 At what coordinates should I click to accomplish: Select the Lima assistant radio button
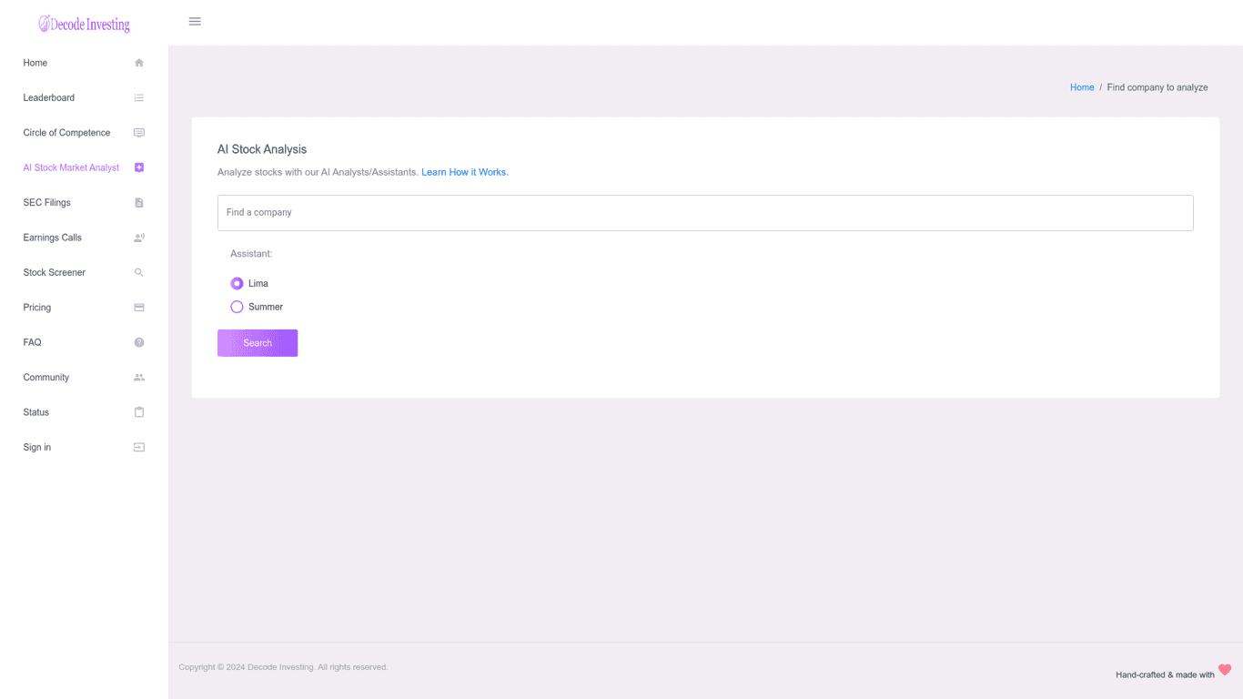[x=237, y=284]
